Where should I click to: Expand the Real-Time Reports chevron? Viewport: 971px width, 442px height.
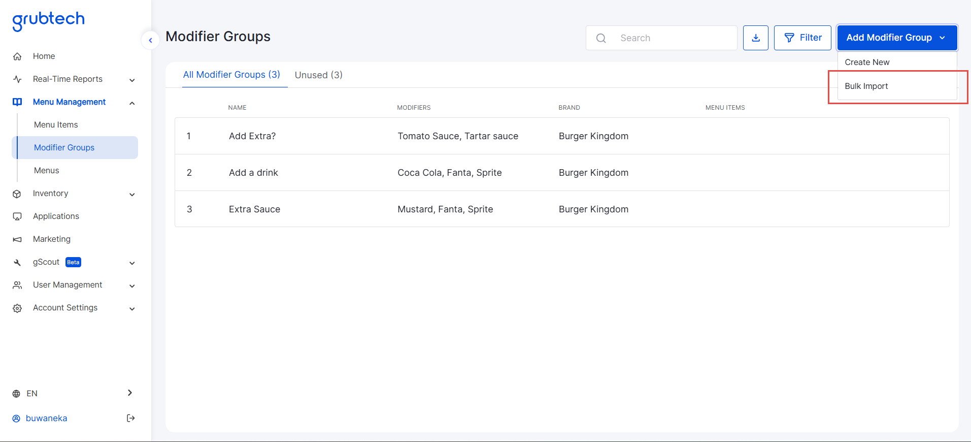click(x=132, y=80)
